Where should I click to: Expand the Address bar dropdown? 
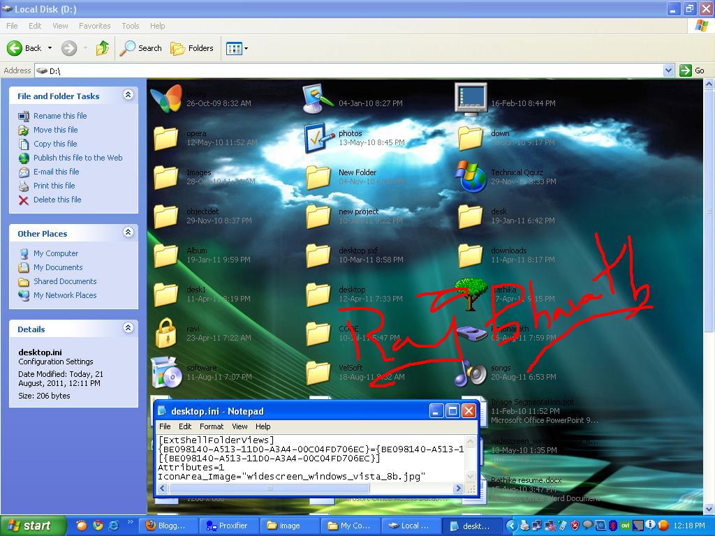tap(668, 70)
